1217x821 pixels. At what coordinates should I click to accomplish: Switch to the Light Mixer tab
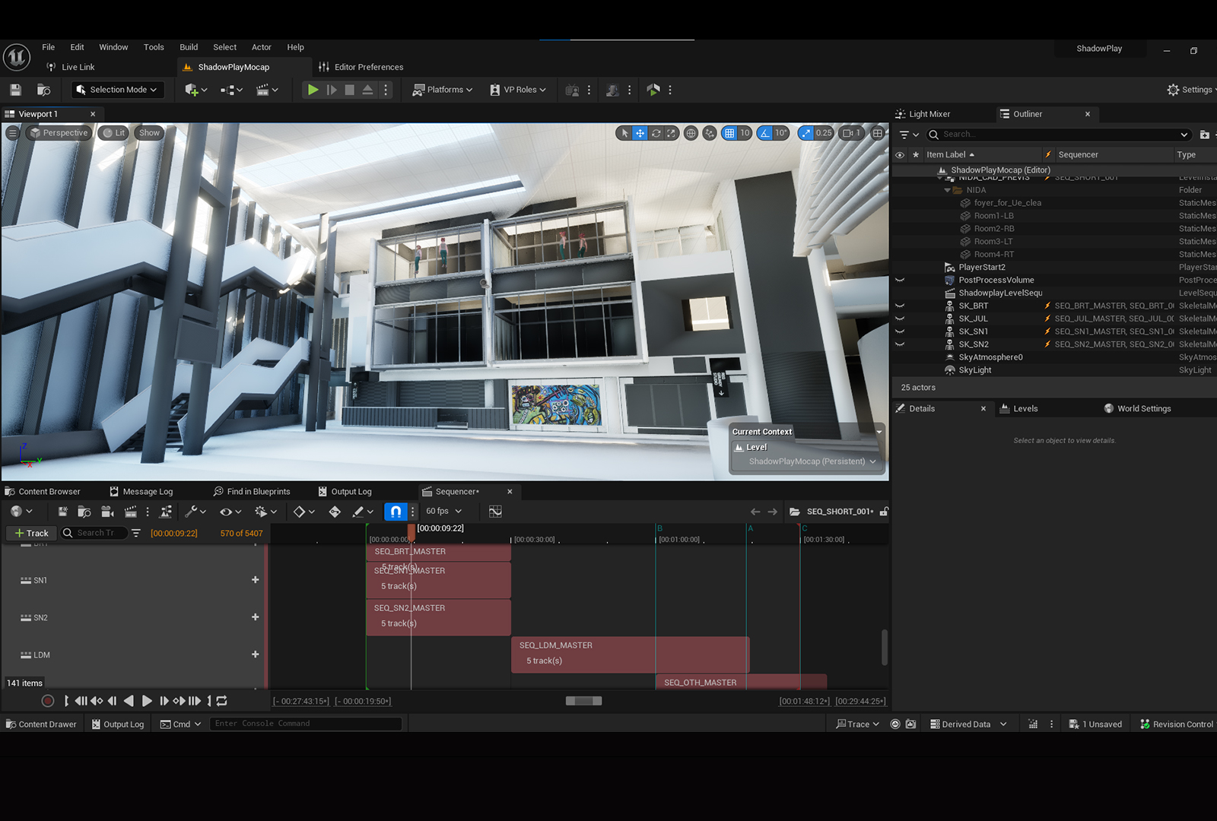[x=922, y=114]
